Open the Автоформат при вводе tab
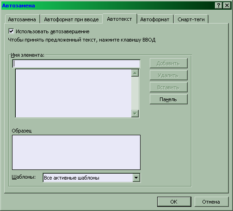 [x=71, y=19]
